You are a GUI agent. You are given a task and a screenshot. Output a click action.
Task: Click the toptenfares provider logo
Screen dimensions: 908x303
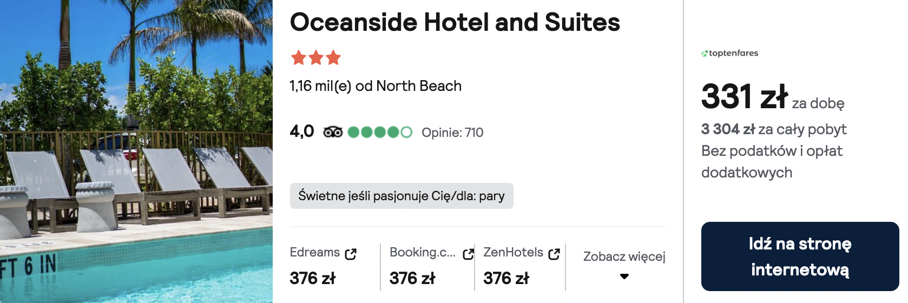[x=729, y=53]
